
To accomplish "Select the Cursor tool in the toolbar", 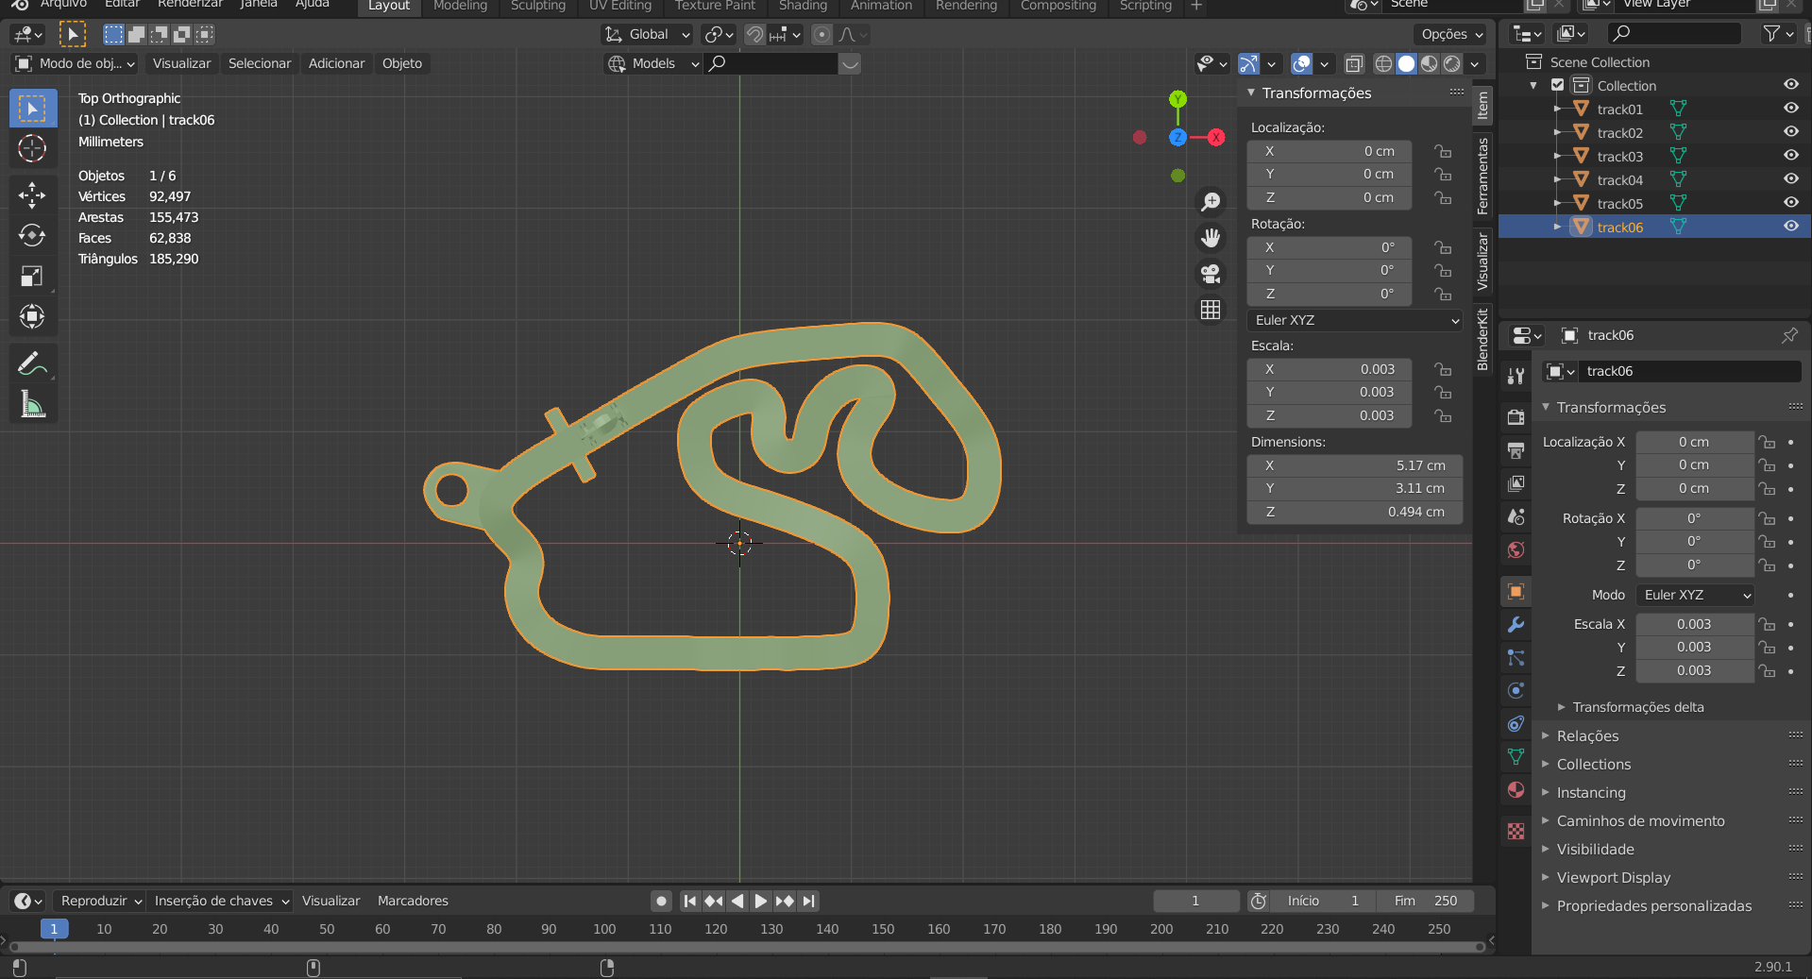I will 32,149.
